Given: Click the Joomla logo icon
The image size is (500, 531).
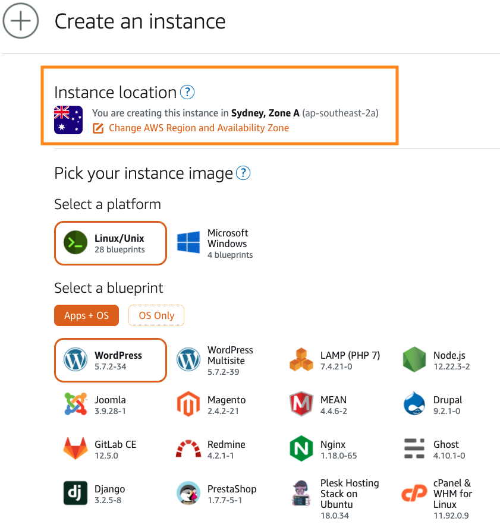Looking at the screenshot, I should pyautogui.click(x=76, y=404).
